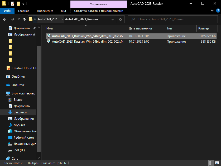Sort files by the Размер column
This screenshot has height=166, width=221.
pos(207,28)
